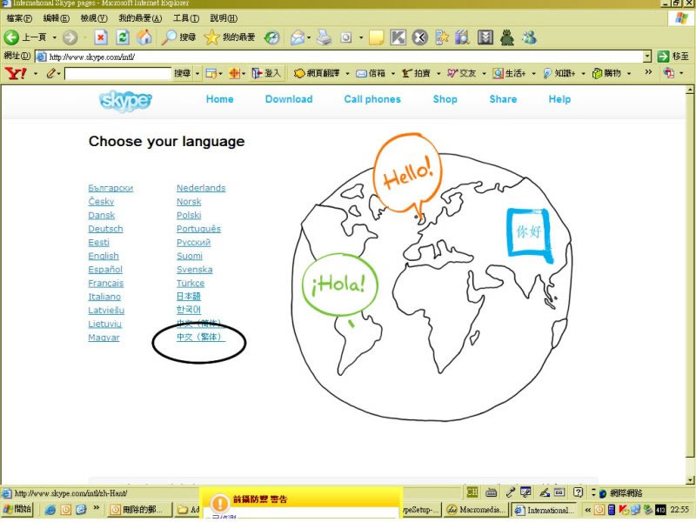Switch to Macromedia taskbar window

point(476,510)
